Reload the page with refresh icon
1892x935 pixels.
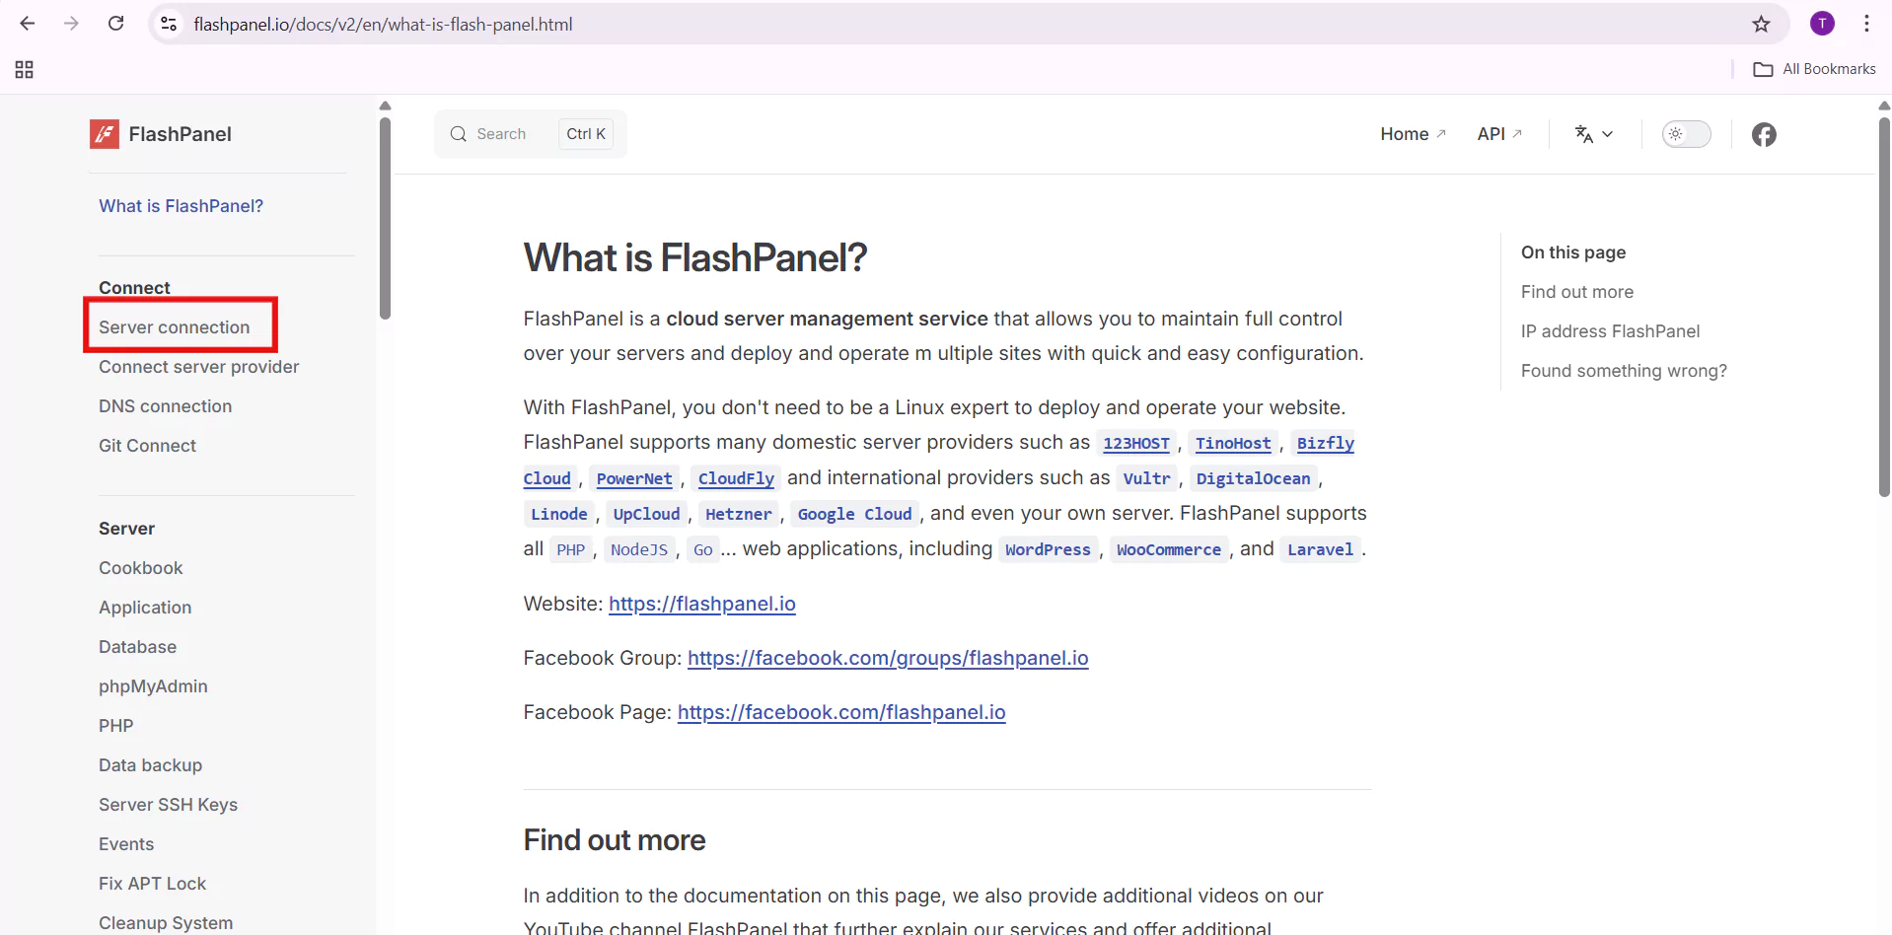[x=115, y=24]
